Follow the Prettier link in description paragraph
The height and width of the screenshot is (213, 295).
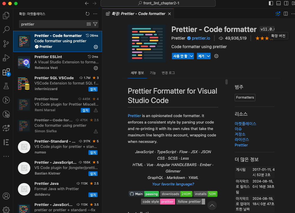point(134,116)
